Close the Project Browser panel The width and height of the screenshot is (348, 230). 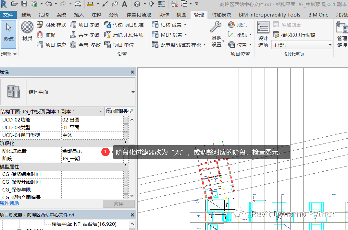pos(132,215)
